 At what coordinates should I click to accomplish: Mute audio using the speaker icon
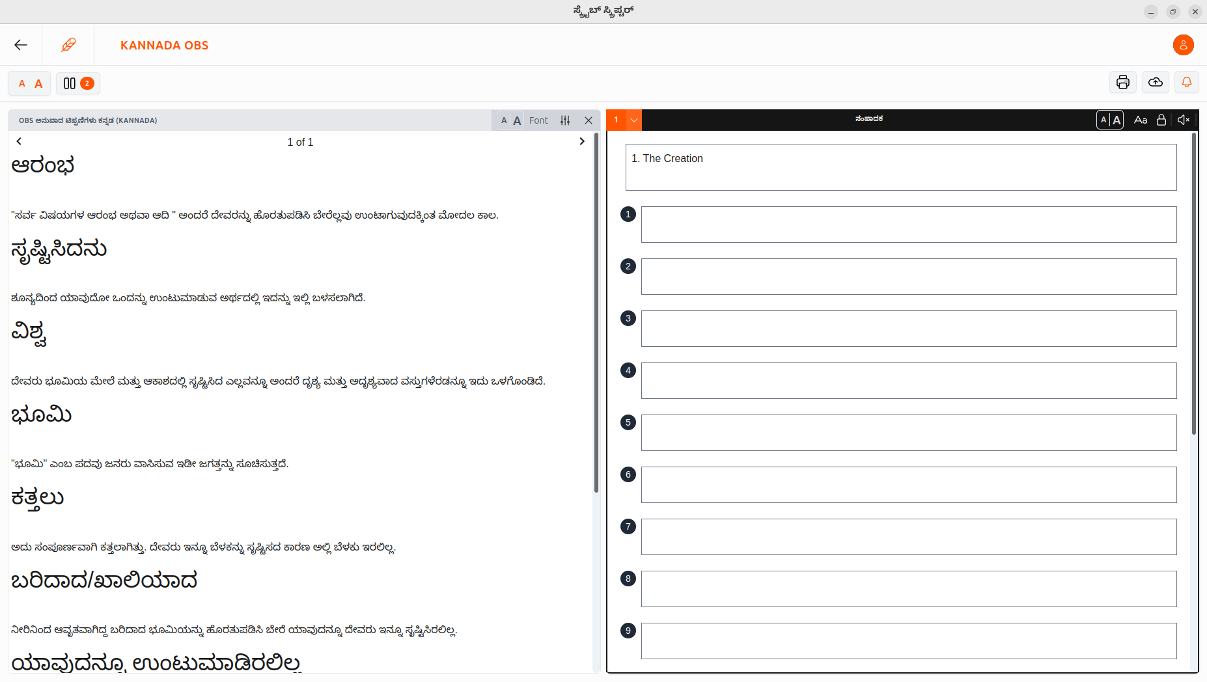tap(1184, 120)
